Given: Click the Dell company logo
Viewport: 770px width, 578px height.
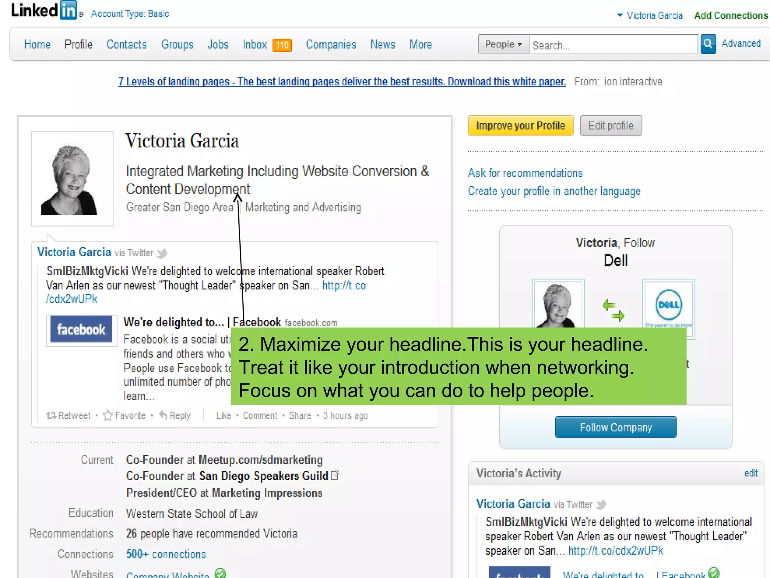Looking at the screenshot, I should (x=668, y=304).
